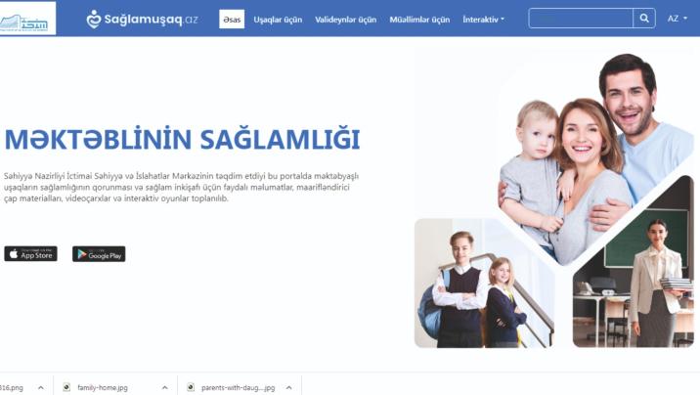Go to Uşaqlar üçün menu item
This screenshot has height=395, width=700.
point(278,19)
